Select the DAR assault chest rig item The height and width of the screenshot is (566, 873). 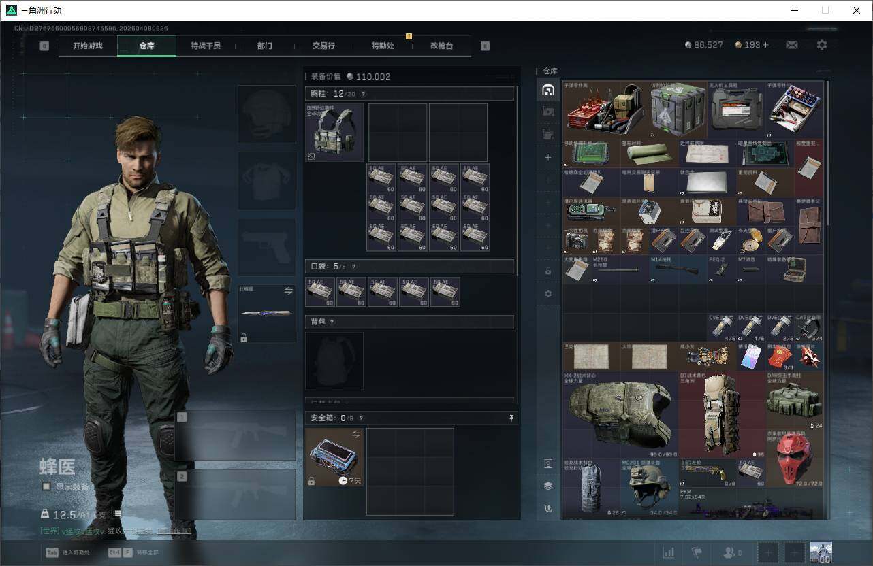pos(795,401)
